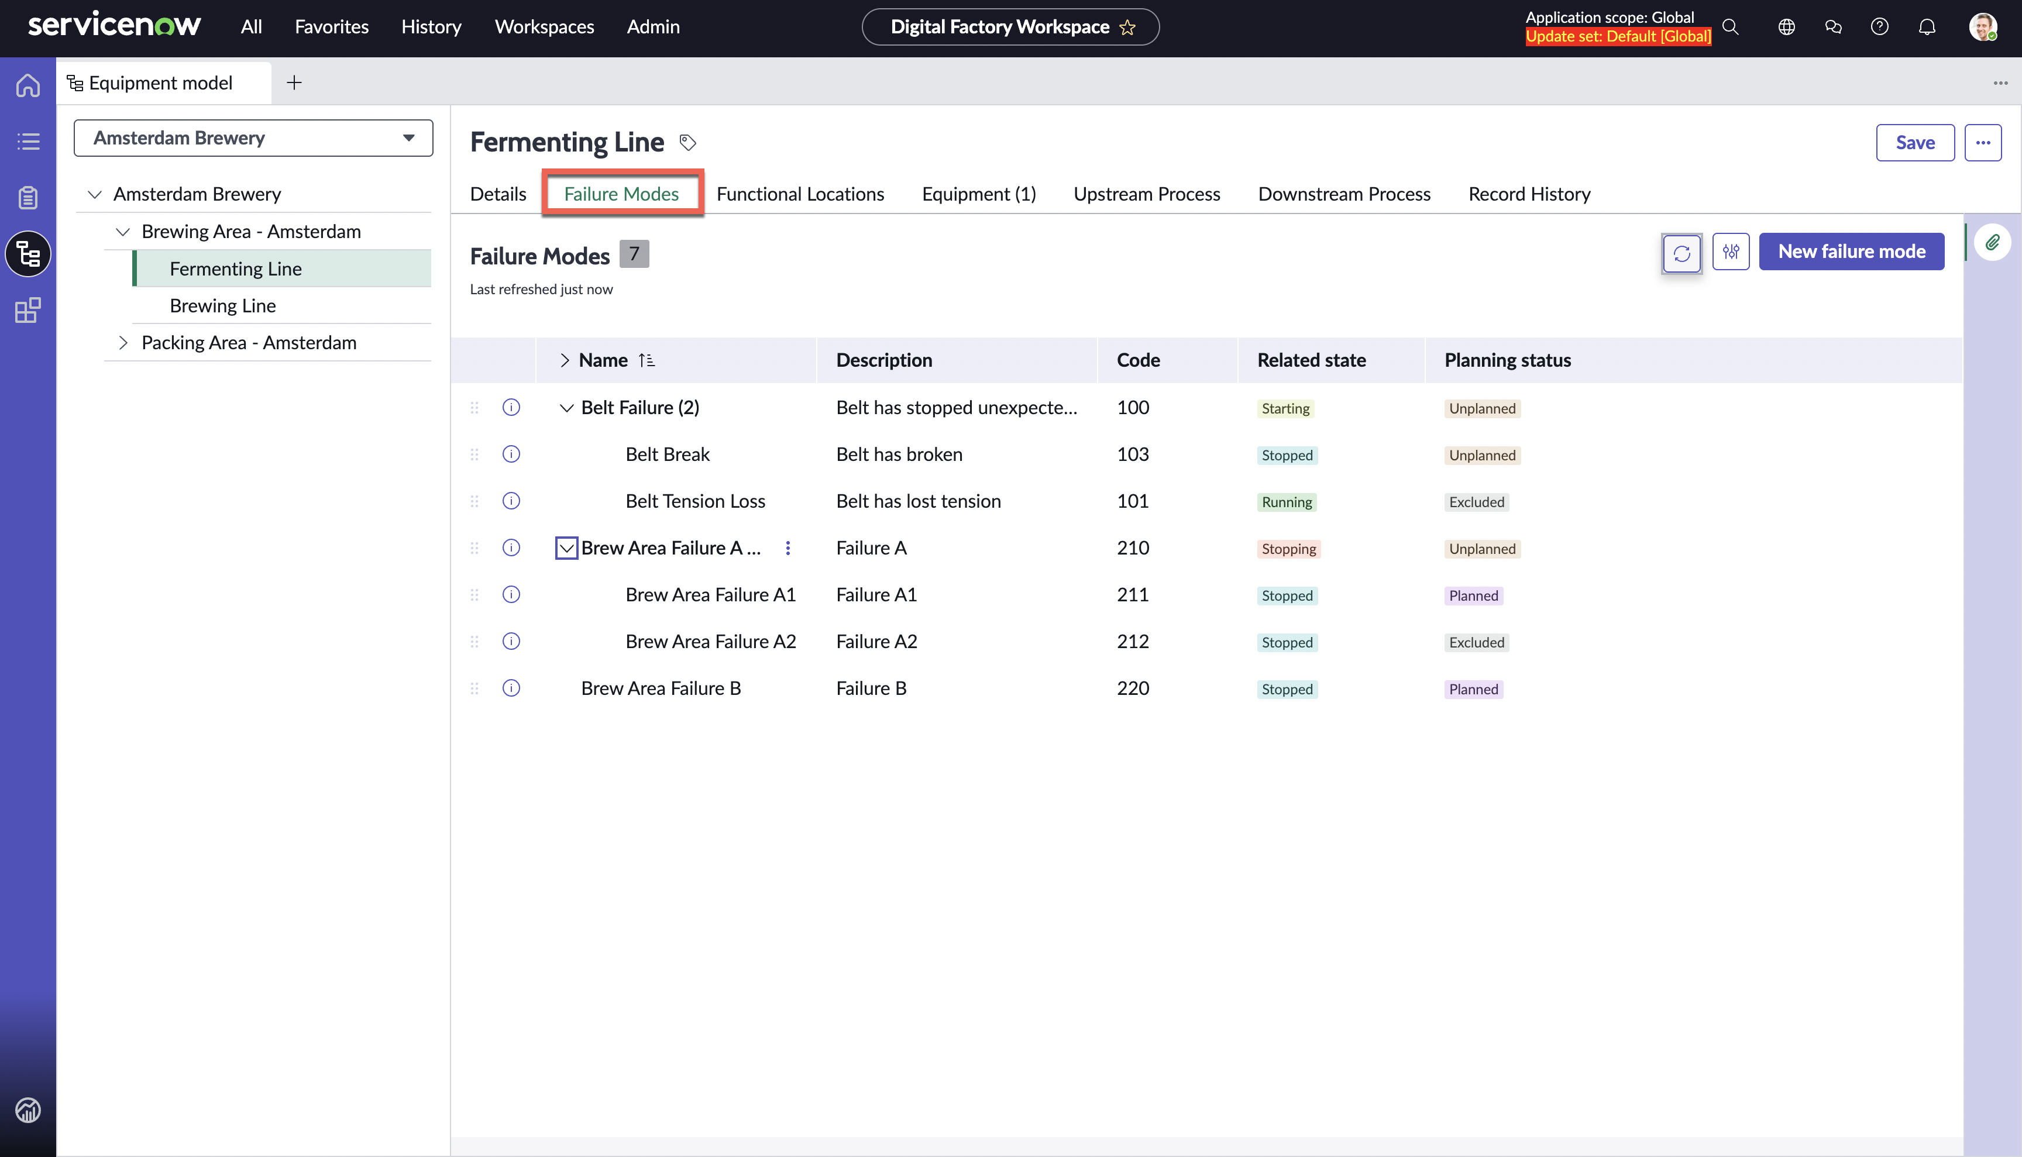Refresh the Failure Modes list
The height and width of the screenshot is (1157, 2022).
(x=1682, y=253)
